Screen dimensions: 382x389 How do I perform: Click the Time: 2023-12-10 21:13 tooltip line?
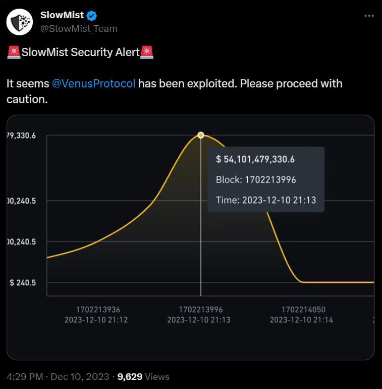click(266, 200)
